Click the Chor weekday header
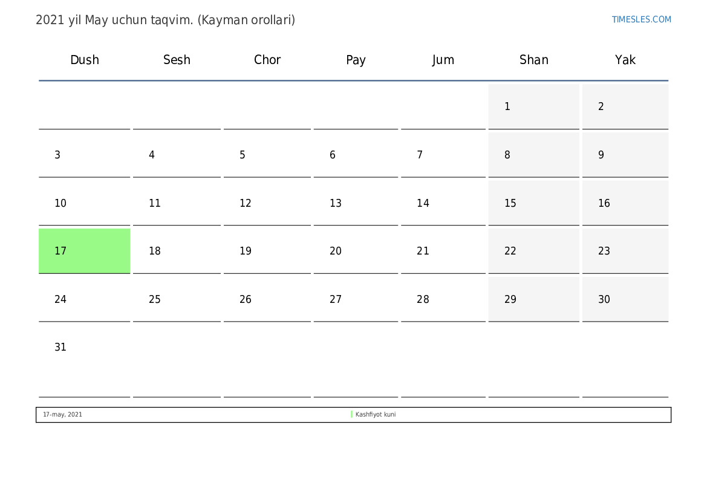 click(267, 60)
